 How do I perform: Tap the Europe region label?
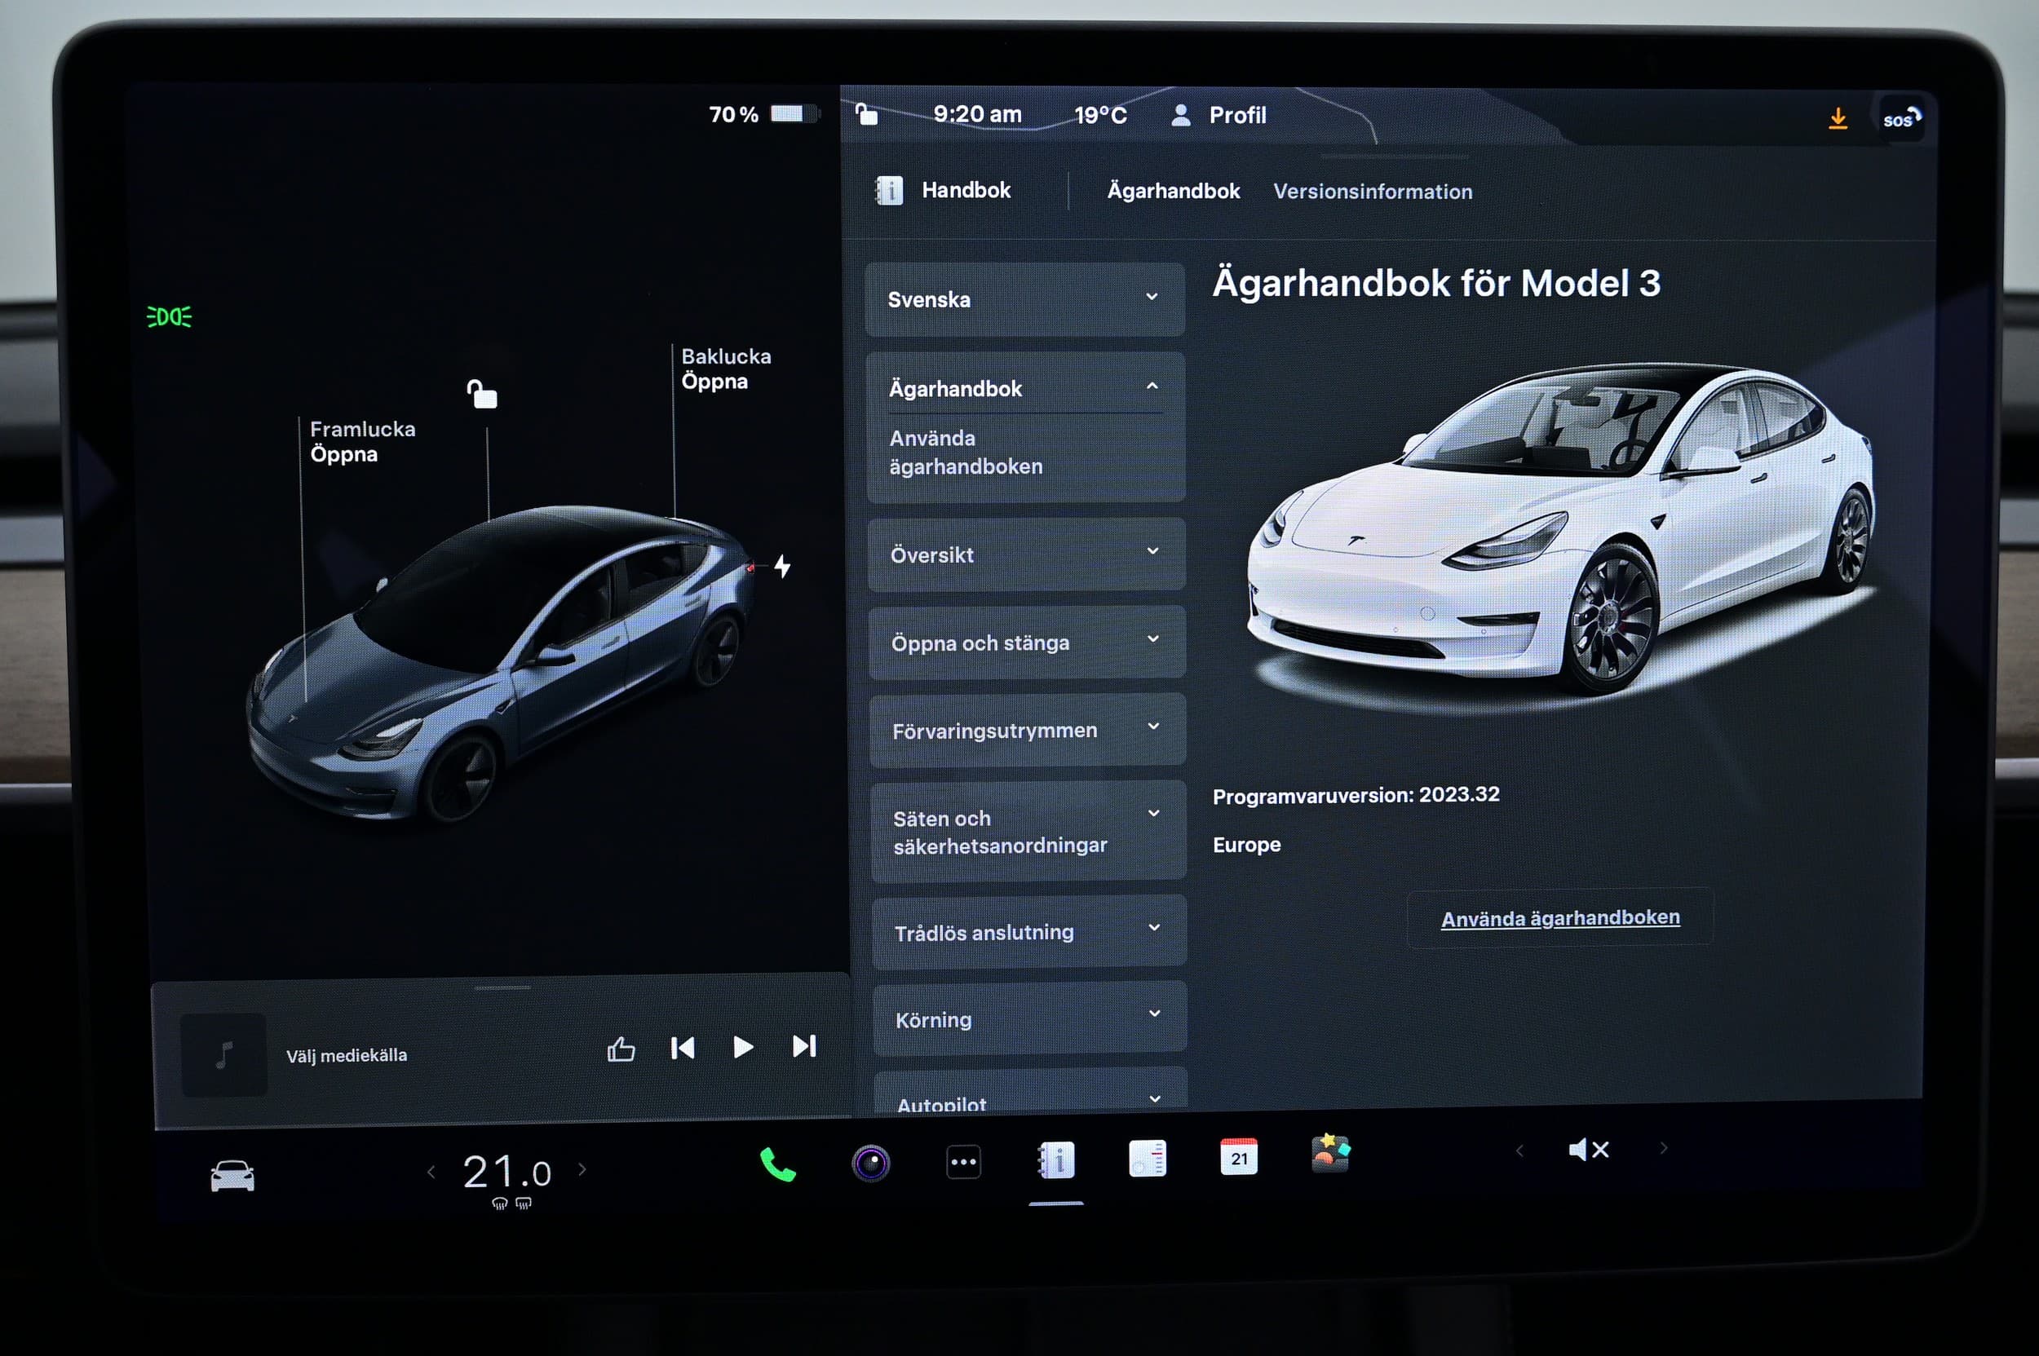pos(1246,845)
